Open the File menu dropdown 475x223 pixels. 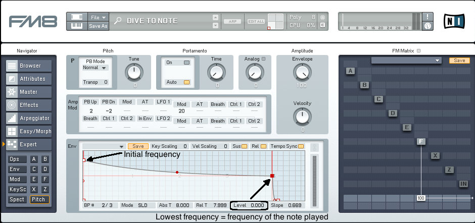coord(98,17)
